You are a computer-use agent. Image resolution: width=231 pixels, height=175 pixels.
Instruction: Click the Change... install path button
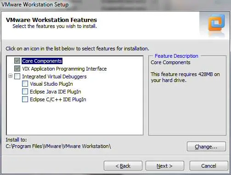(x=206, y=147)
